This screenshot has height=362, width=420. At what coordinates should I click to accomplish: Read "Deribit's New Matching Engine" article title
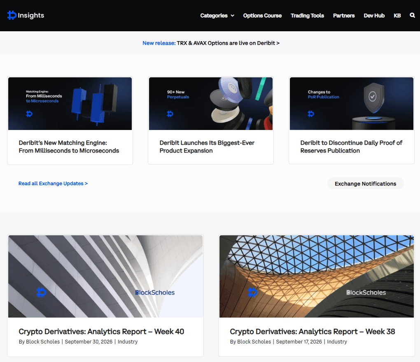click(x=69, y=146)
